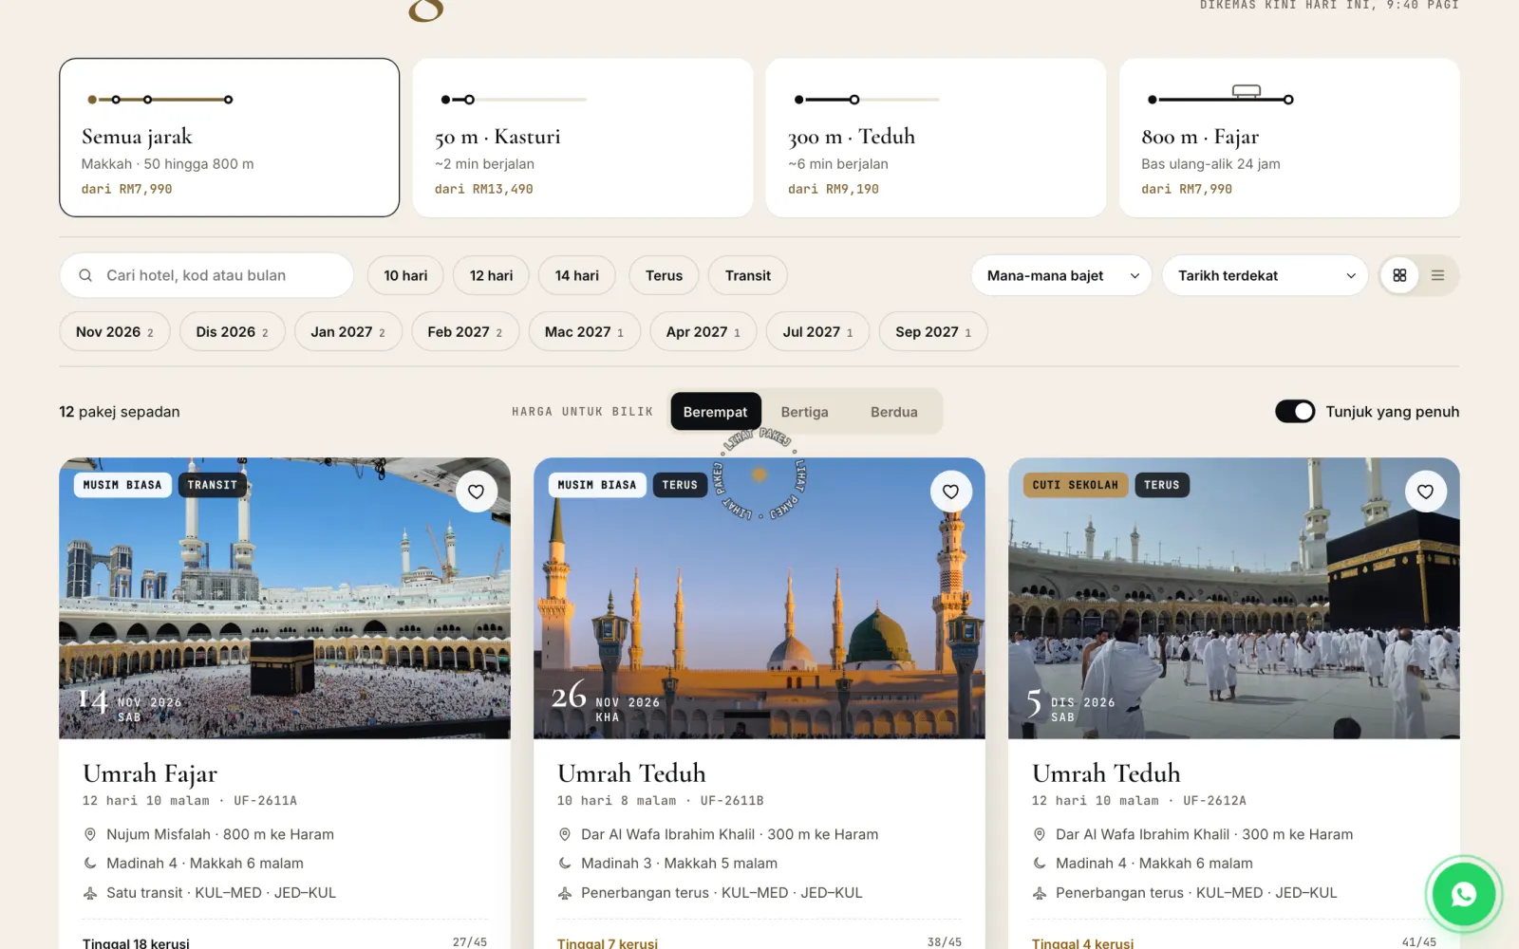Screen dimensions: 1519x949
Task: Filter departures to Apr 2027
Action: (703, 331)
